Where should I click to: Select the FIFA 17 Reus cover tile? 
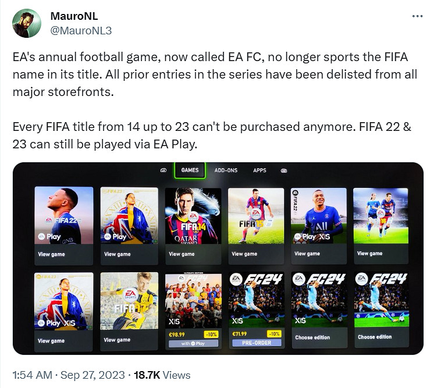[x=129, y=301]
